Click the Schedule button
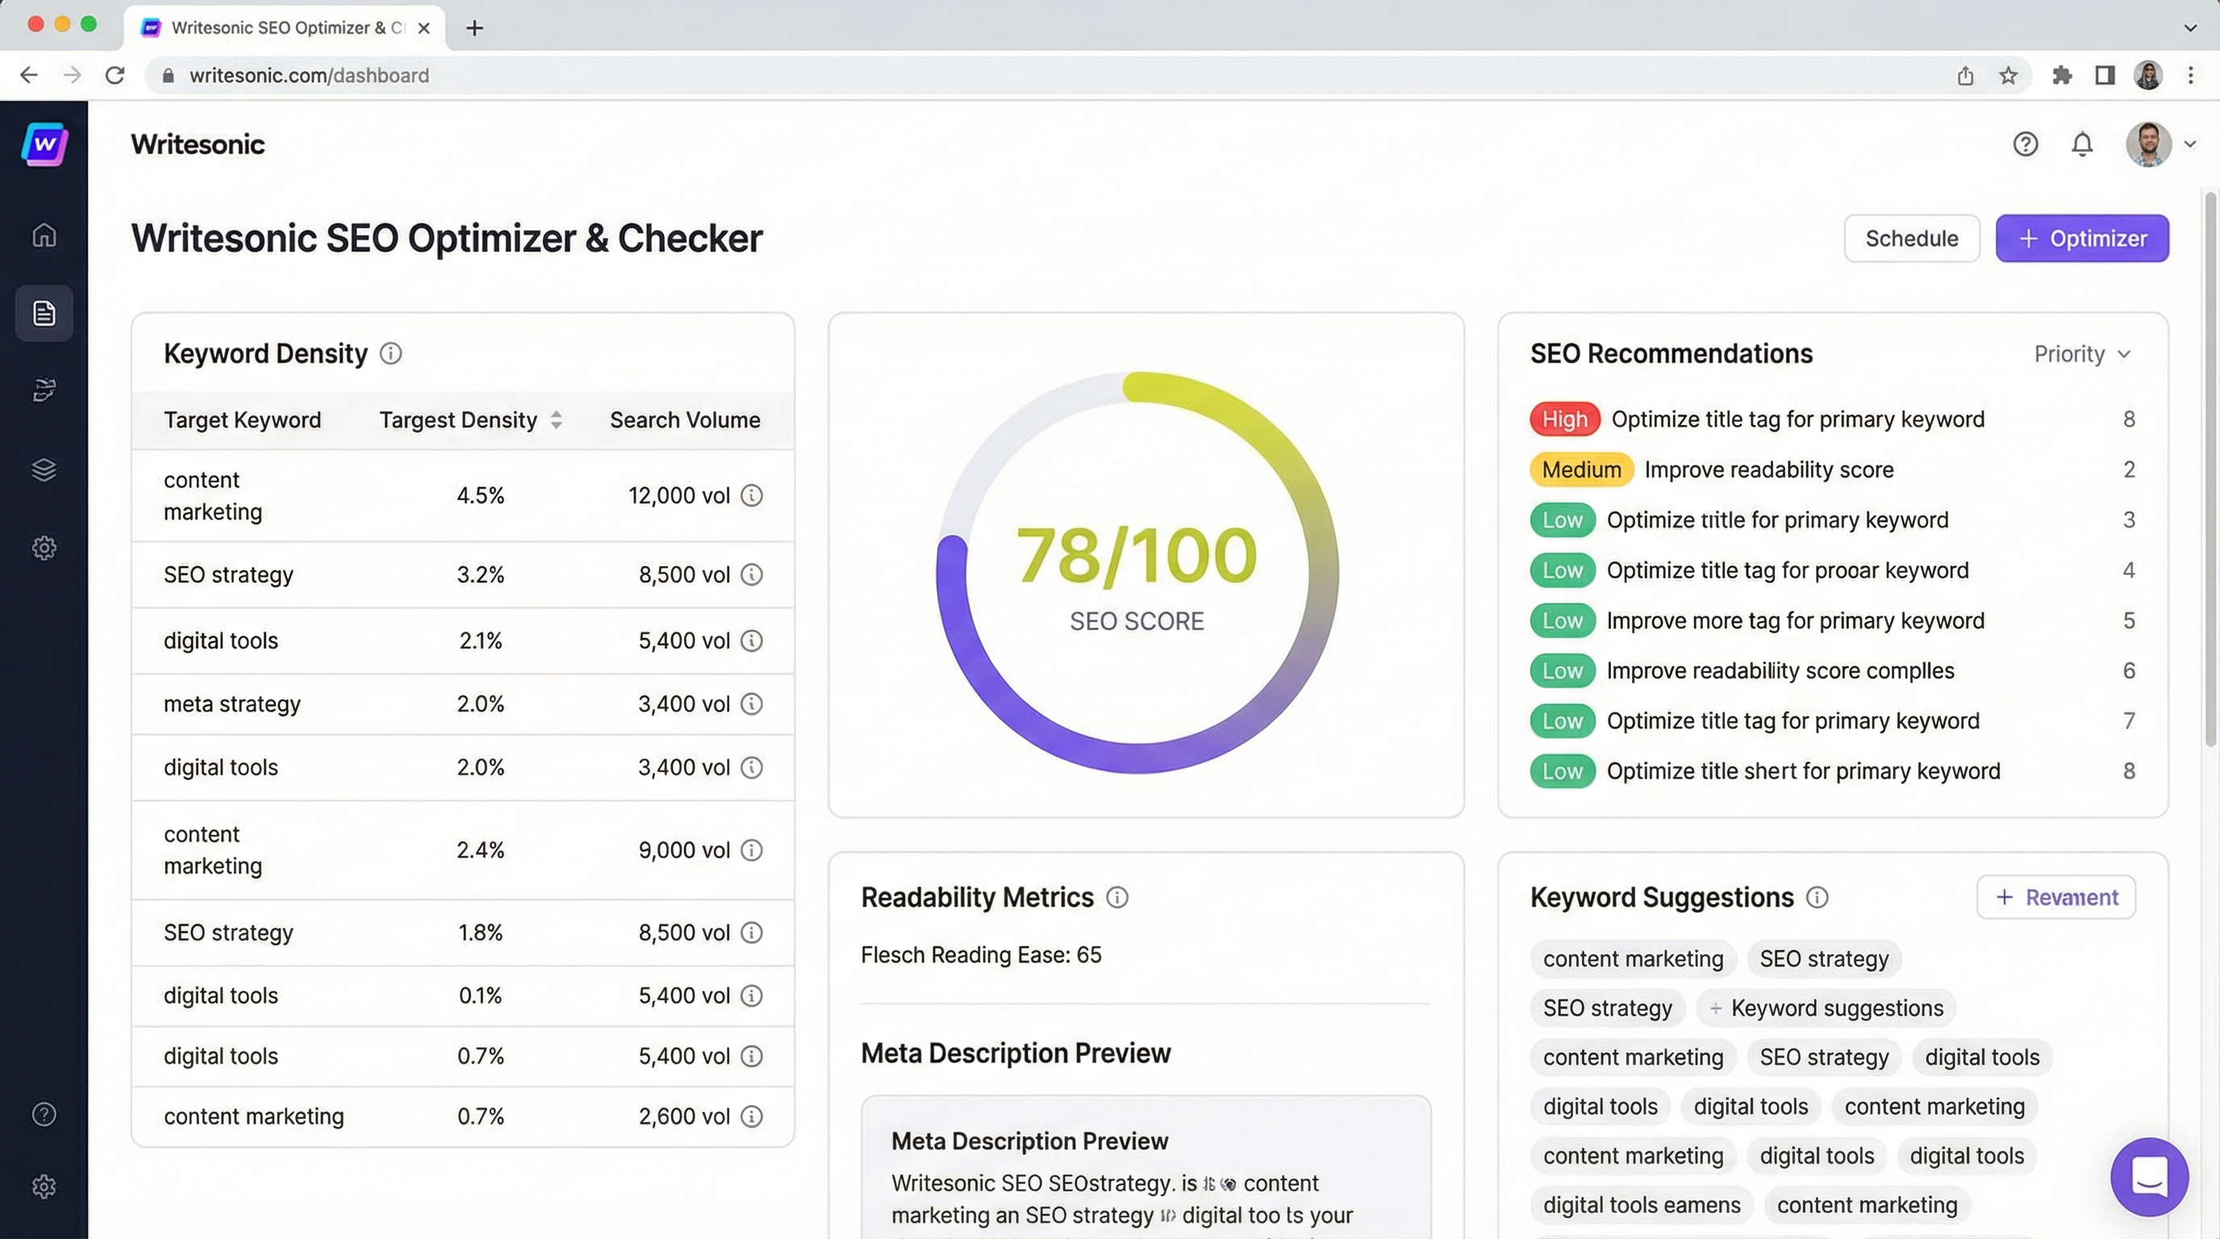The height and width of the screenshot is (1239, 2220). tap(1912, 238)
